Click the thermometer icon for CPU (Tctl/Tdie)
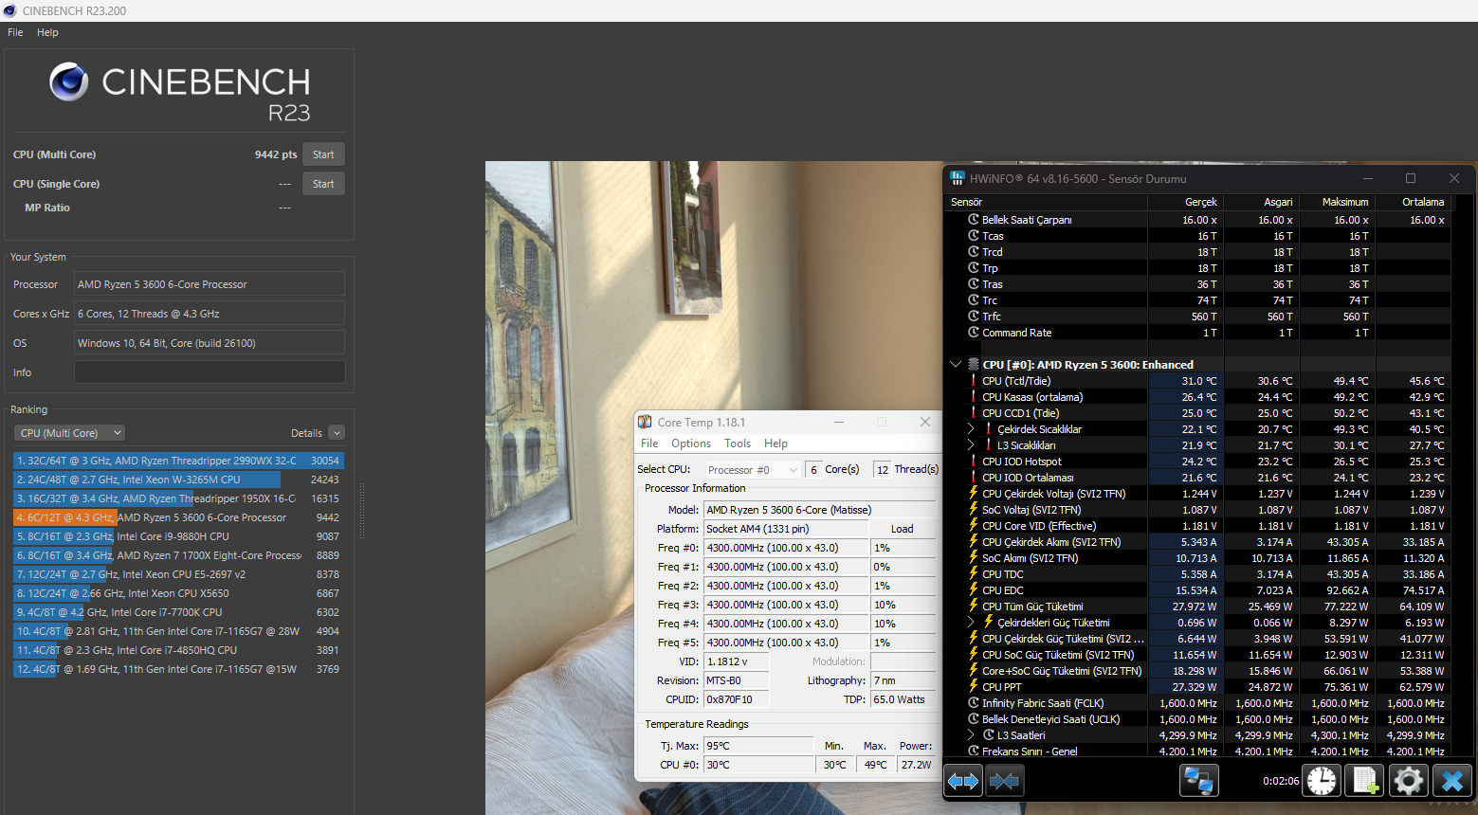The height and width of the screenshot is (815, 1478). (973, 381)
